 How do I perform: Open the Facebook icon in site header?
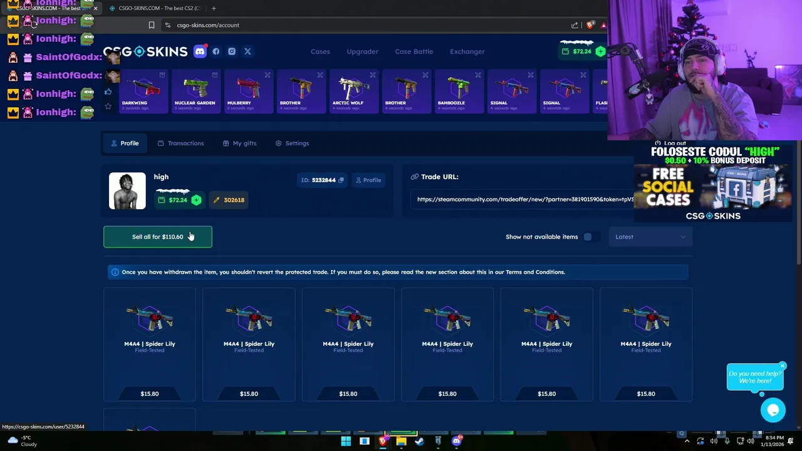(216, 51)
